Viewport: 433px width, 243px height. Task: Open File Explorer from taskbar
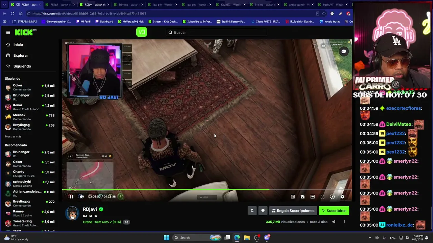click(247, 238)
